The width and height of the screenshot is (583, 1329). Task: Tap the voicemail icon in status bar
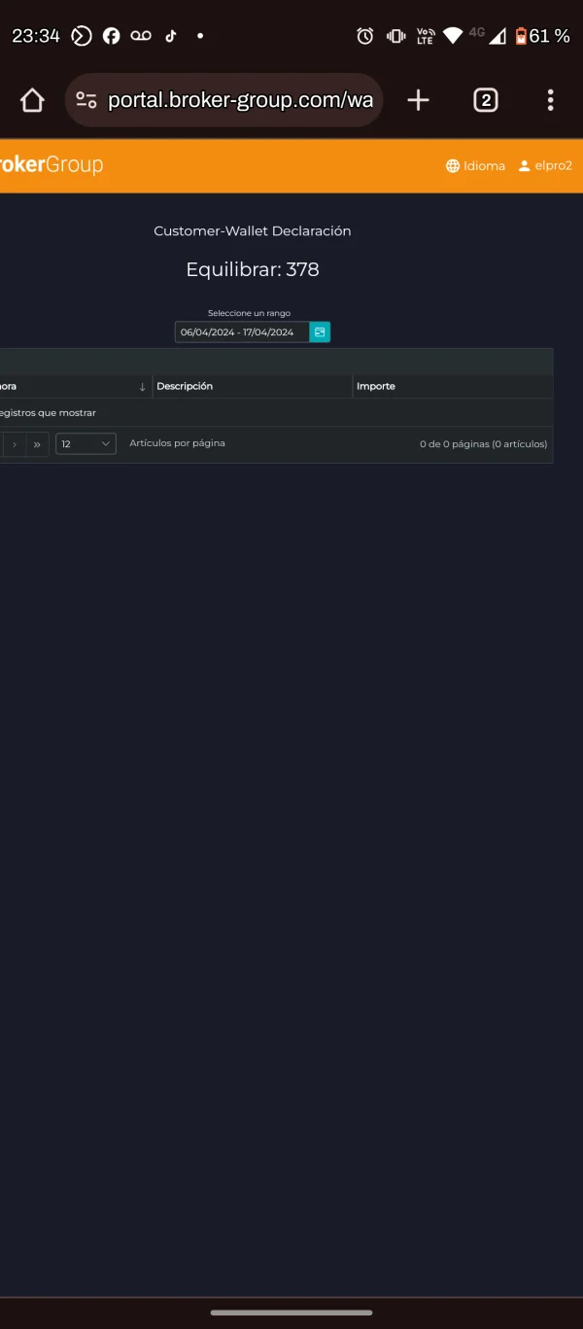[x=141, y=36]
